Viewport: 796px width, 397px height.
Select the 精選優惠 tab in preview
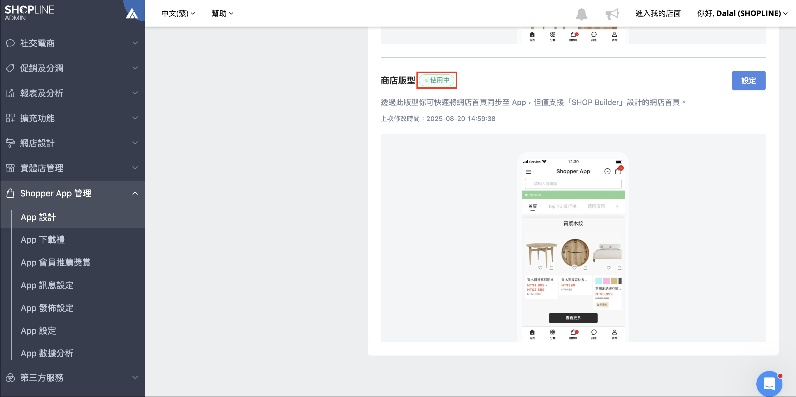[x=596, y=206]
